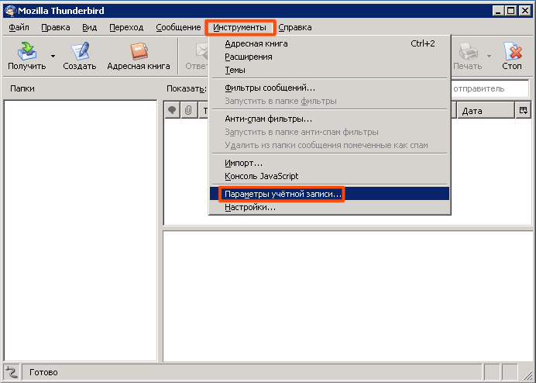Minimize the Thunderbird window

click(x=499, y=11)
